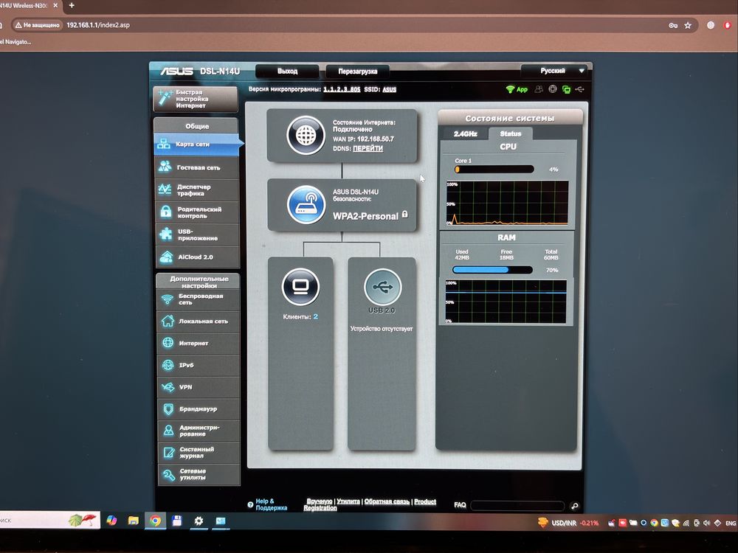Click the RAM usage 70% bar

click(x=492, y=270)
